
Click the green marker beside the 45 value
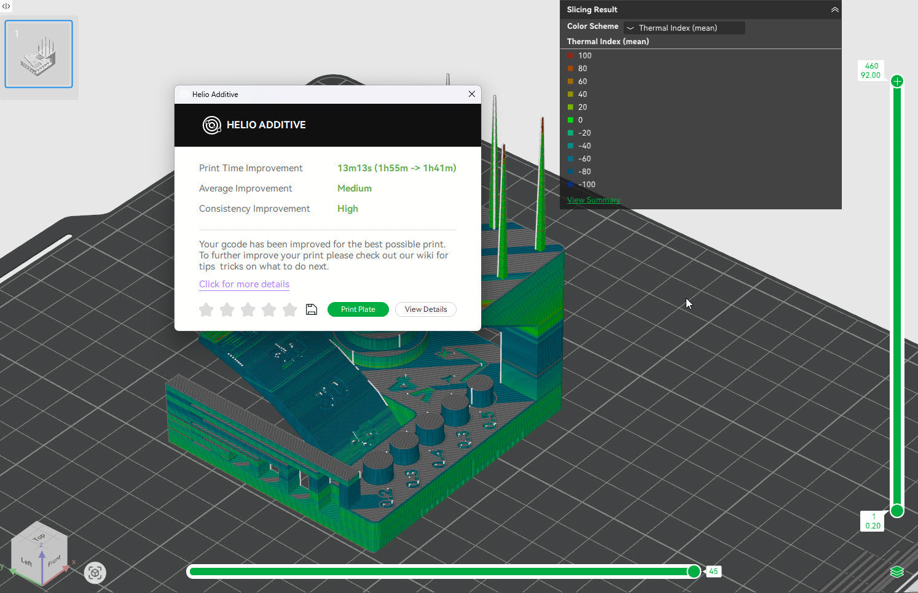pyautogui.click(x=694, y=571)
